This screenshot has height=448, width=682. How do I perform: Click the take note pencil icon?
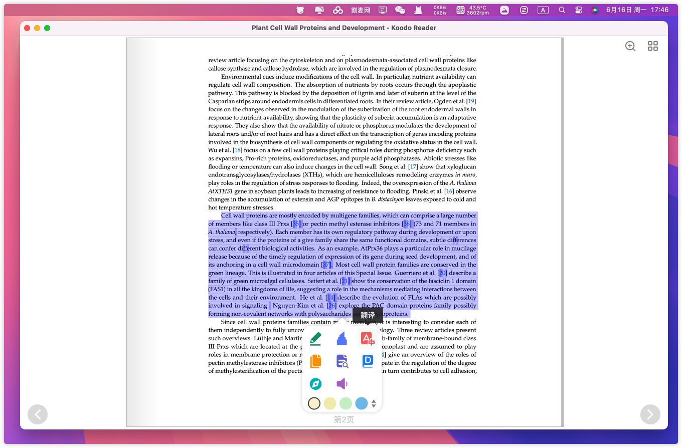coord(315,339)
